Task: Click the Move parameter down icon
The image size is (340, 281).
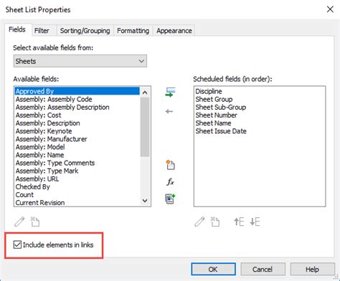Action: [255, 222]
